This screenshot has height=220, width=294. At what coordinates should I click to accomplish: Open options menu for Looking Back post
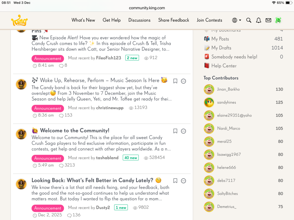coord(183,181)
